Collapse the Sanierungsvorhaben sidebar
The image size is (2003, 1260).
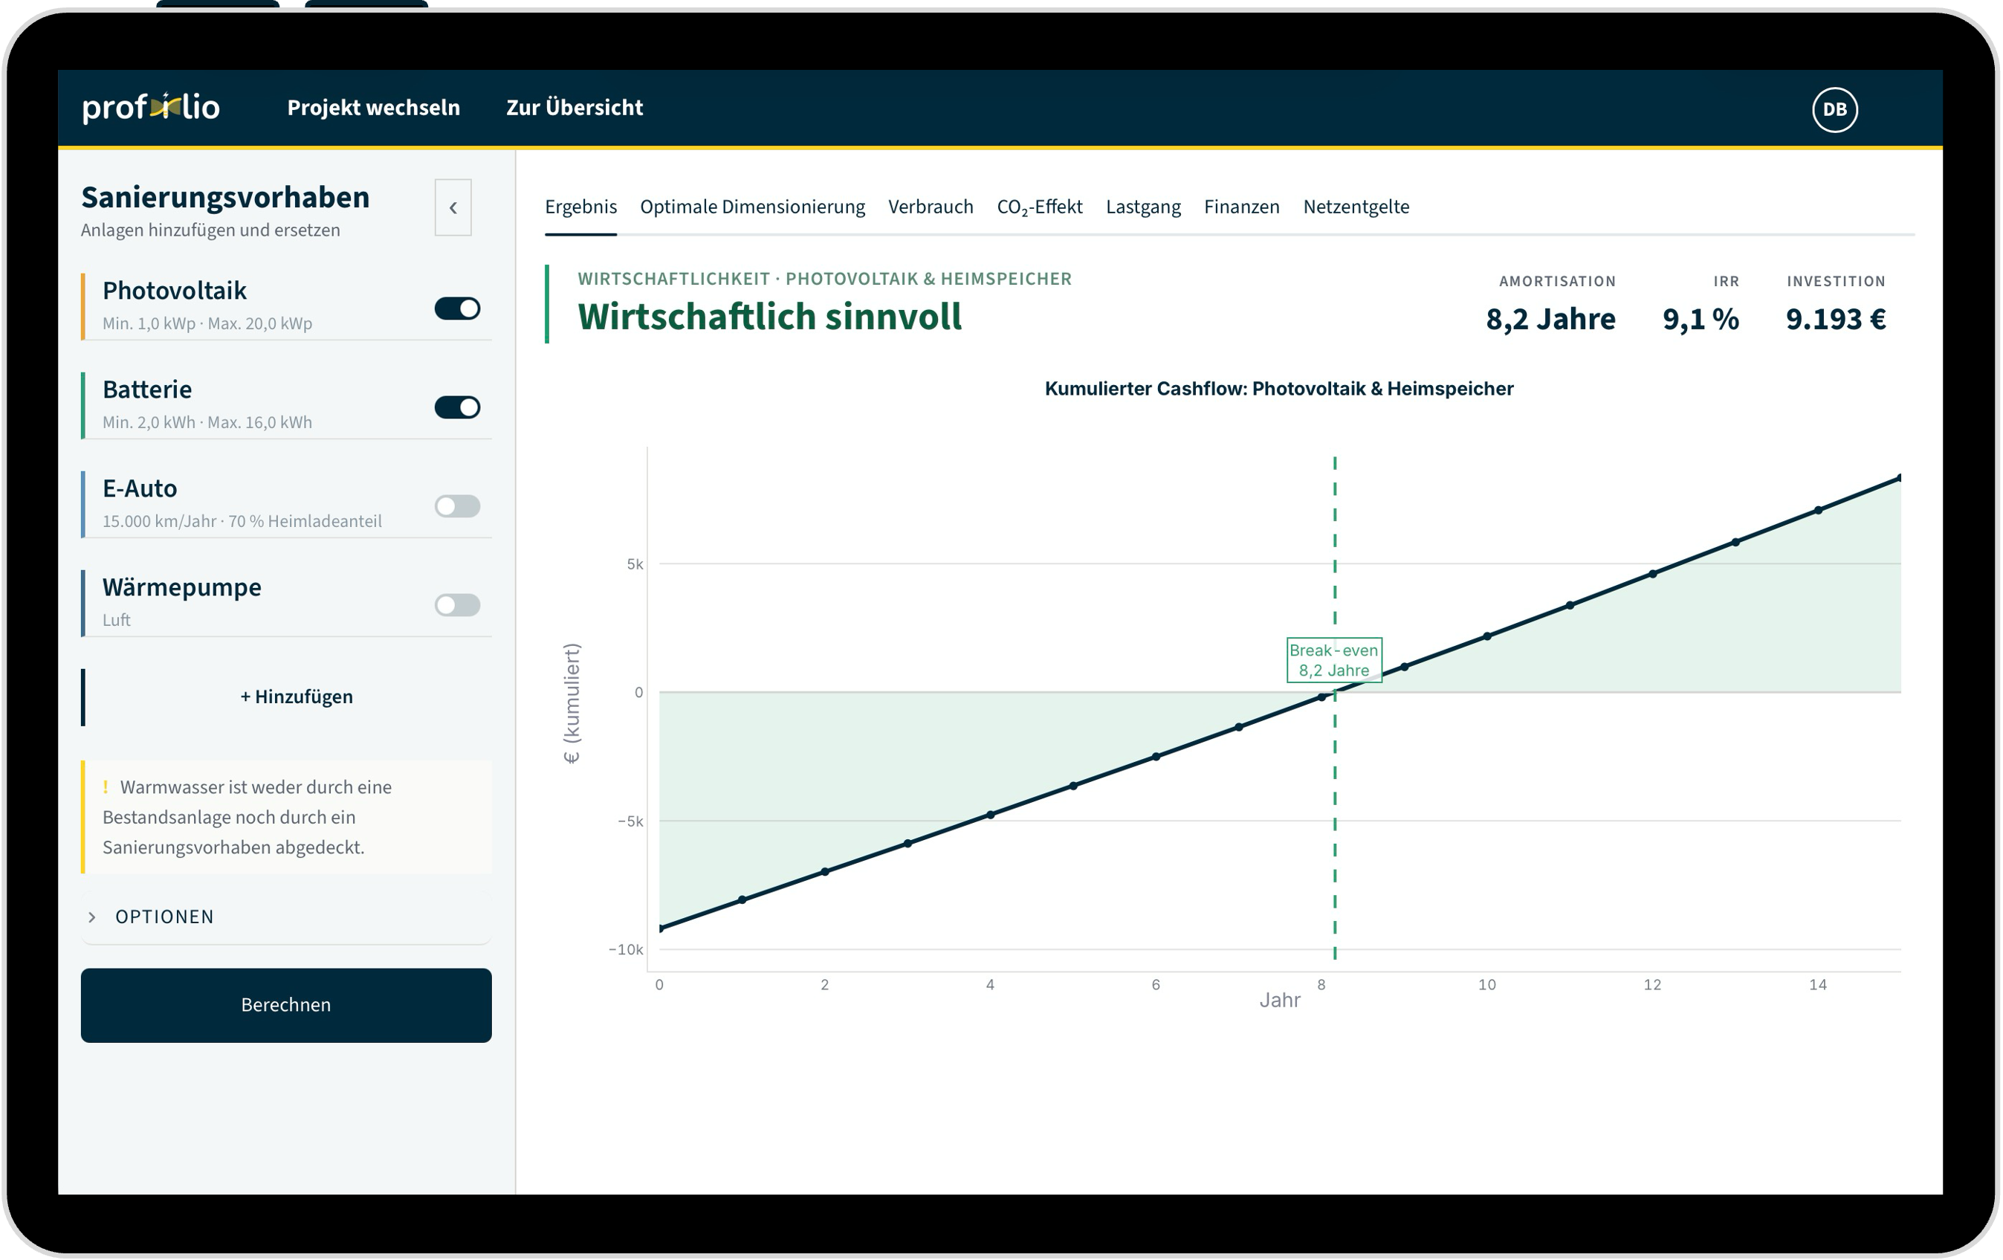453,207
